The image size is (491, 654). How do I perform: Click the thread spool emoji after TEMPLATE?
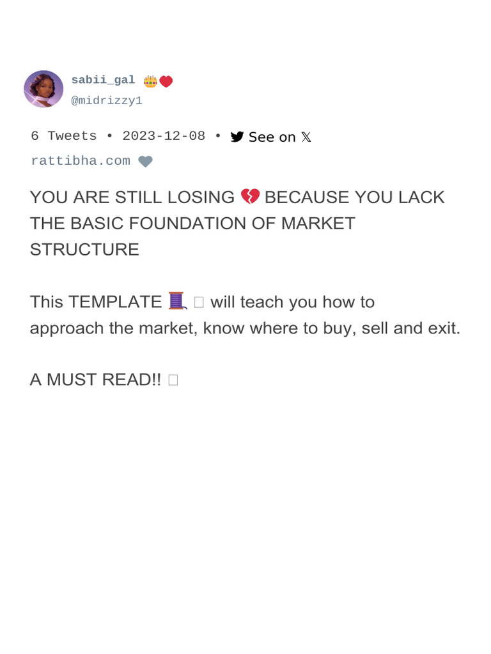pos(176,301)
